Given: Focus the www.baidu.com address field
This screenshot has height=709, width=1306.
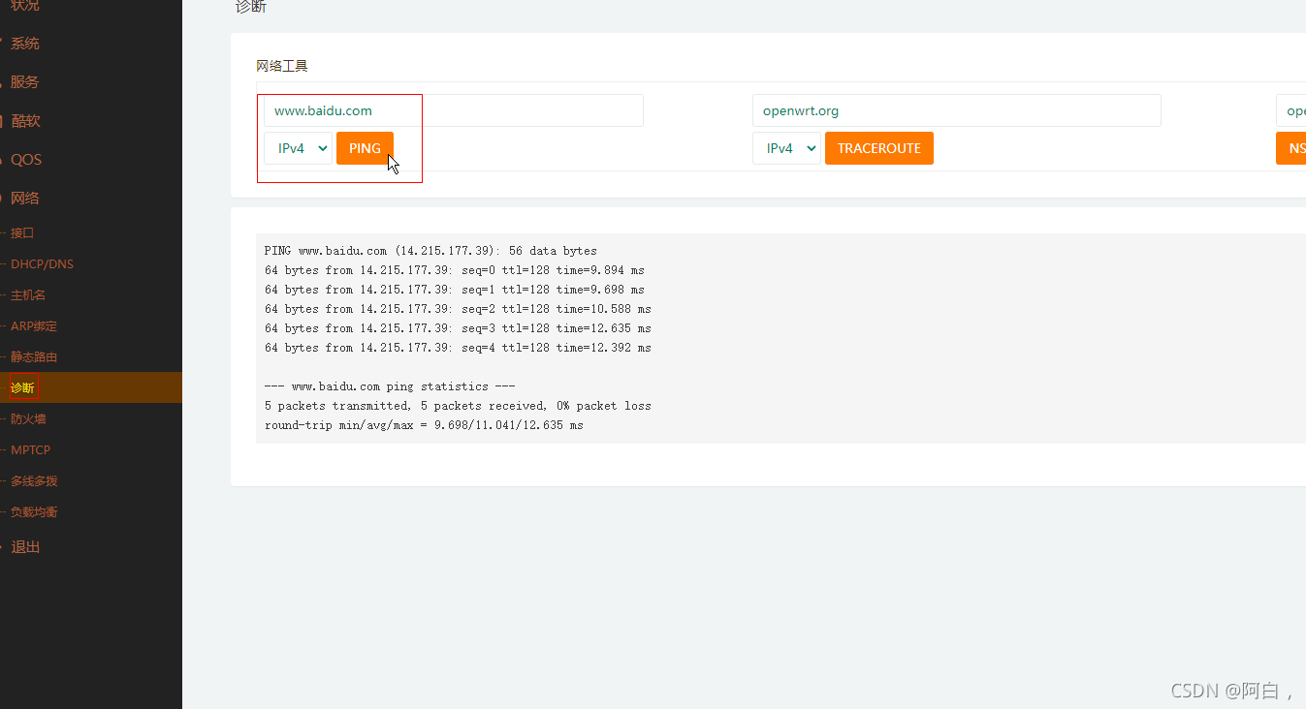Looking at the screenshot, I should coord(454,110).
